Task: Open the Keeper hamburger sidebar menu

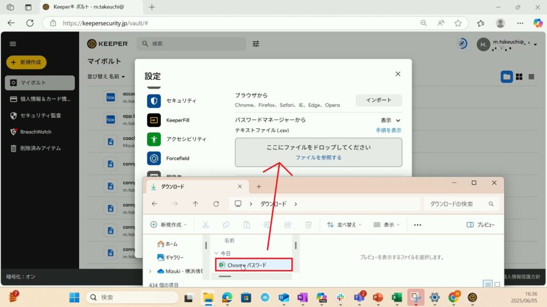Action: pos(13,44)
